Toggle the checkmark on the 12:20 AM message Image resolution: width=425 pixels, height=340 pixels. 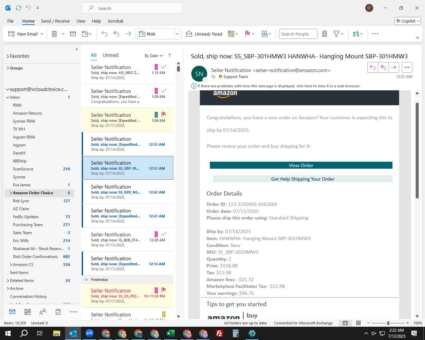point(164,234)
